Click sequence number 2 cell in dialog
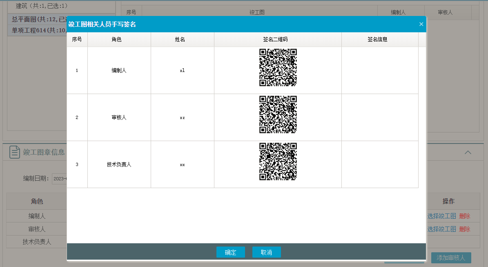Screen dimensions: 488x267 point(77,117)
